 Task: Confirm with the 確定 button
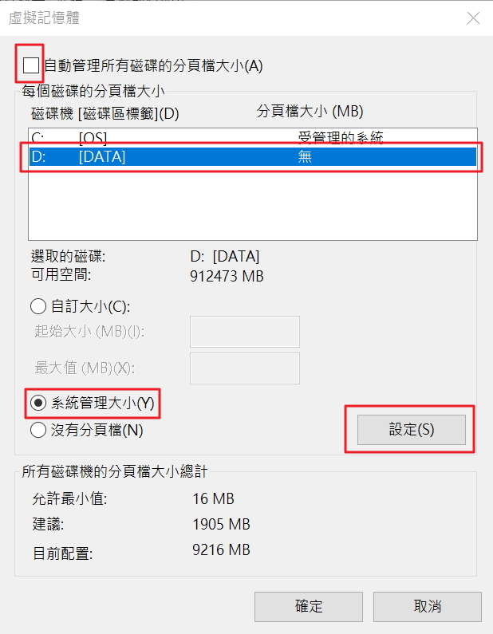click(x=310, y=607)
